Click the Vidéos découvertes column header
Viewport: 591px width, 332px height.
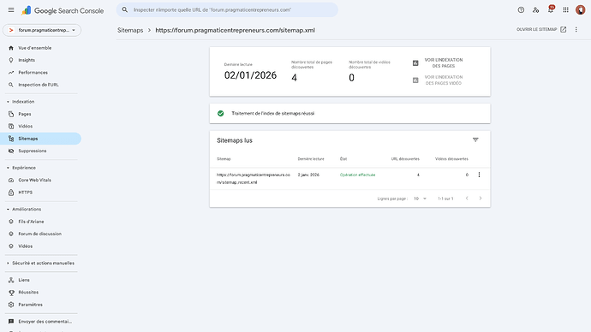click(x=451, y=159)
